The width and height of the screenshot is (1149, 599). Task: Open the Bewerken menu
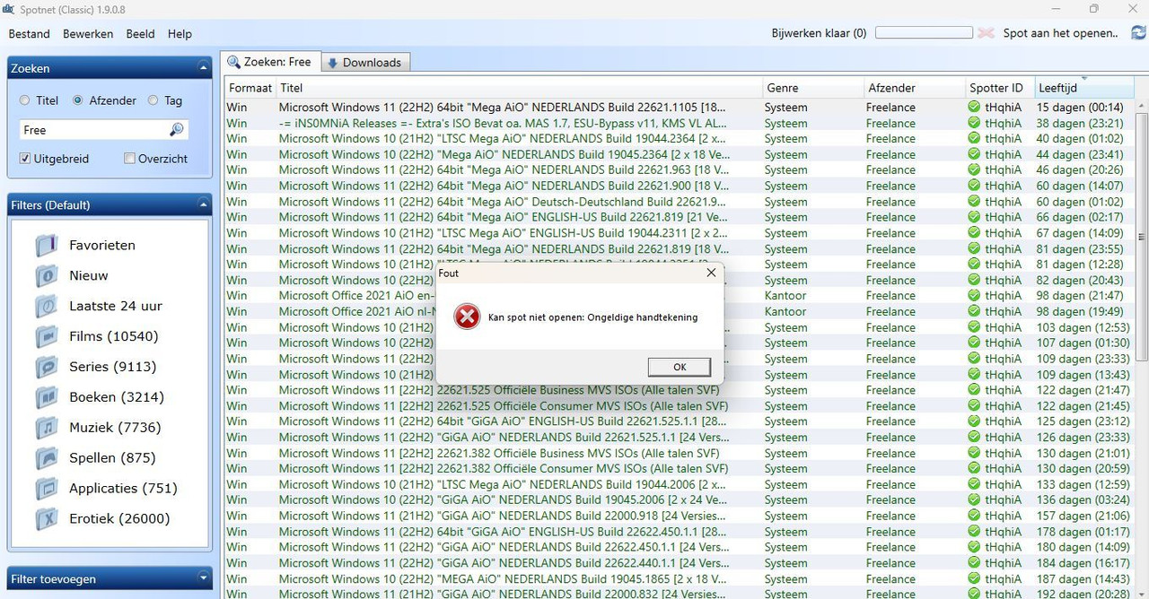coord(88,33)
